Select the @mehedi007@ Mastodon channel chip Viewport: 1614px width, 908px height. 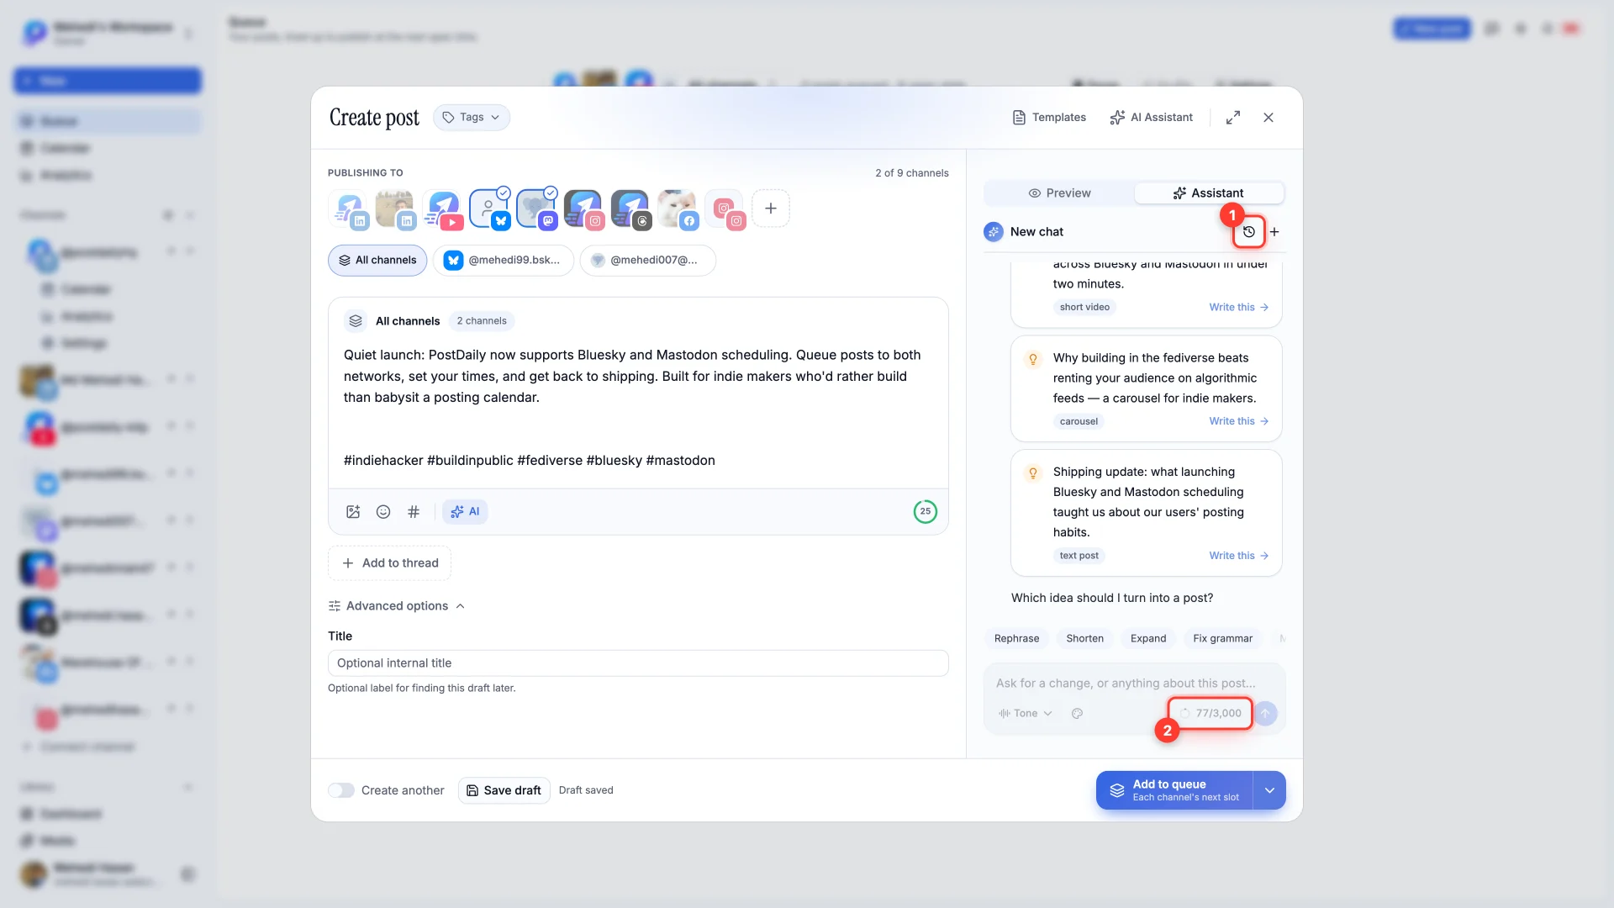tap(647, 261)
